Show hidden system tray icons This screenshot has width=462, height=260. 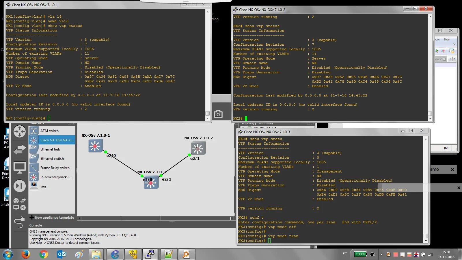(381, 255)
